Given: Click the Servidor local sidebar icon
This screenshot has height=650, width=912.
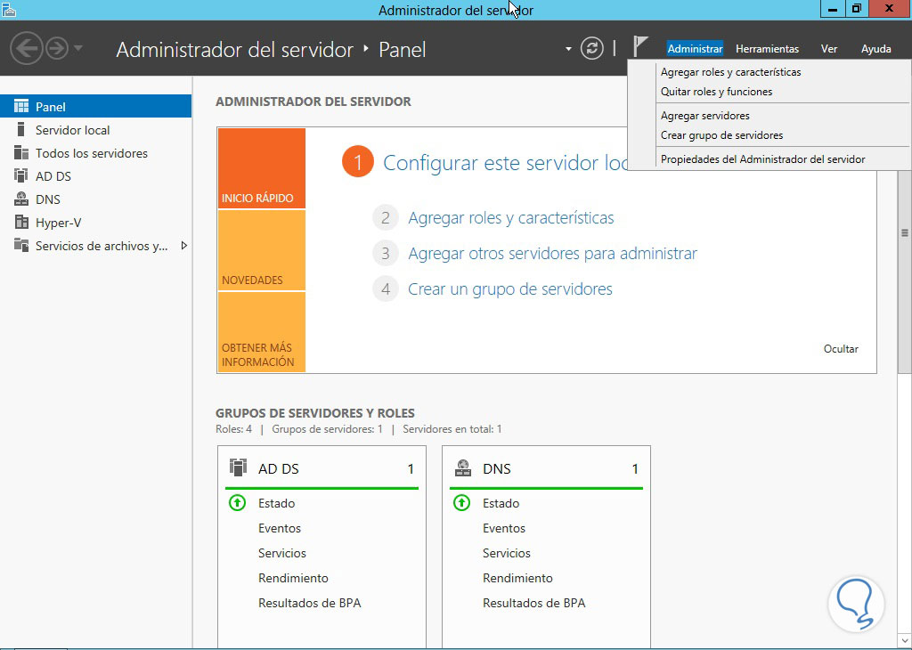Looking at the screenshot, I should (21, 129).
